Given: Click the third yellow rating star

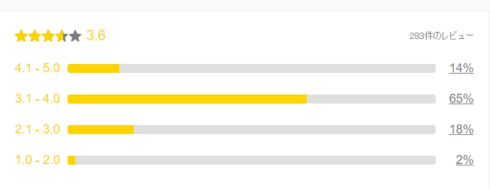Looking at the screenshot, I should click(48, 37).
